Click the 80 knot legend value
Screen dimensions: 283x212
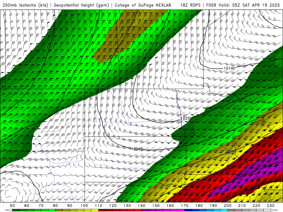(x=56, y=206)
